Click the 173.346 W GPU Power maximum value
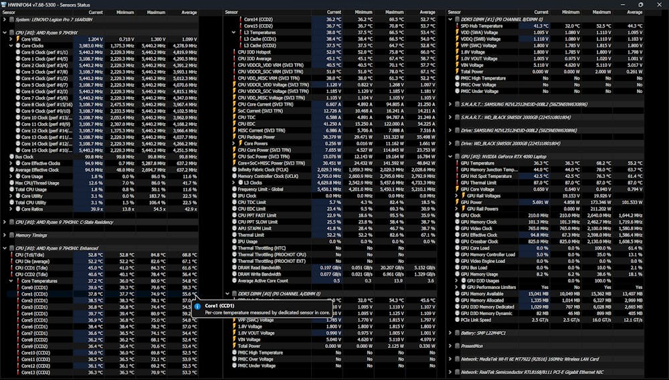The width and height of the screenshot is (669, 380). (600, 202)
